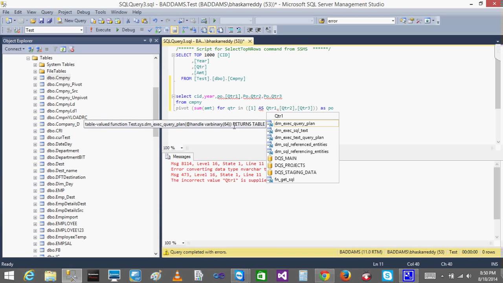Click the Uncomment selected lines icon
This screenshot has height=283, width=503.
tap(239, 30)
